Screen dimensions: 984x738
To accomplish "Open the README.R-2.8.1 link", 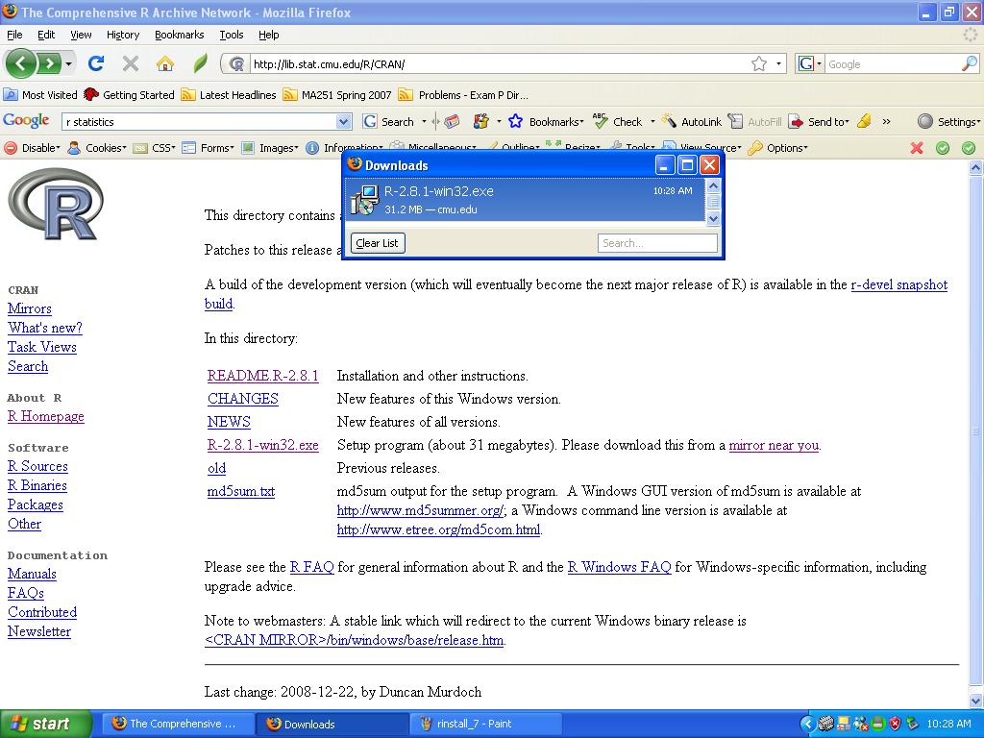I will click(x=262, y=376).
